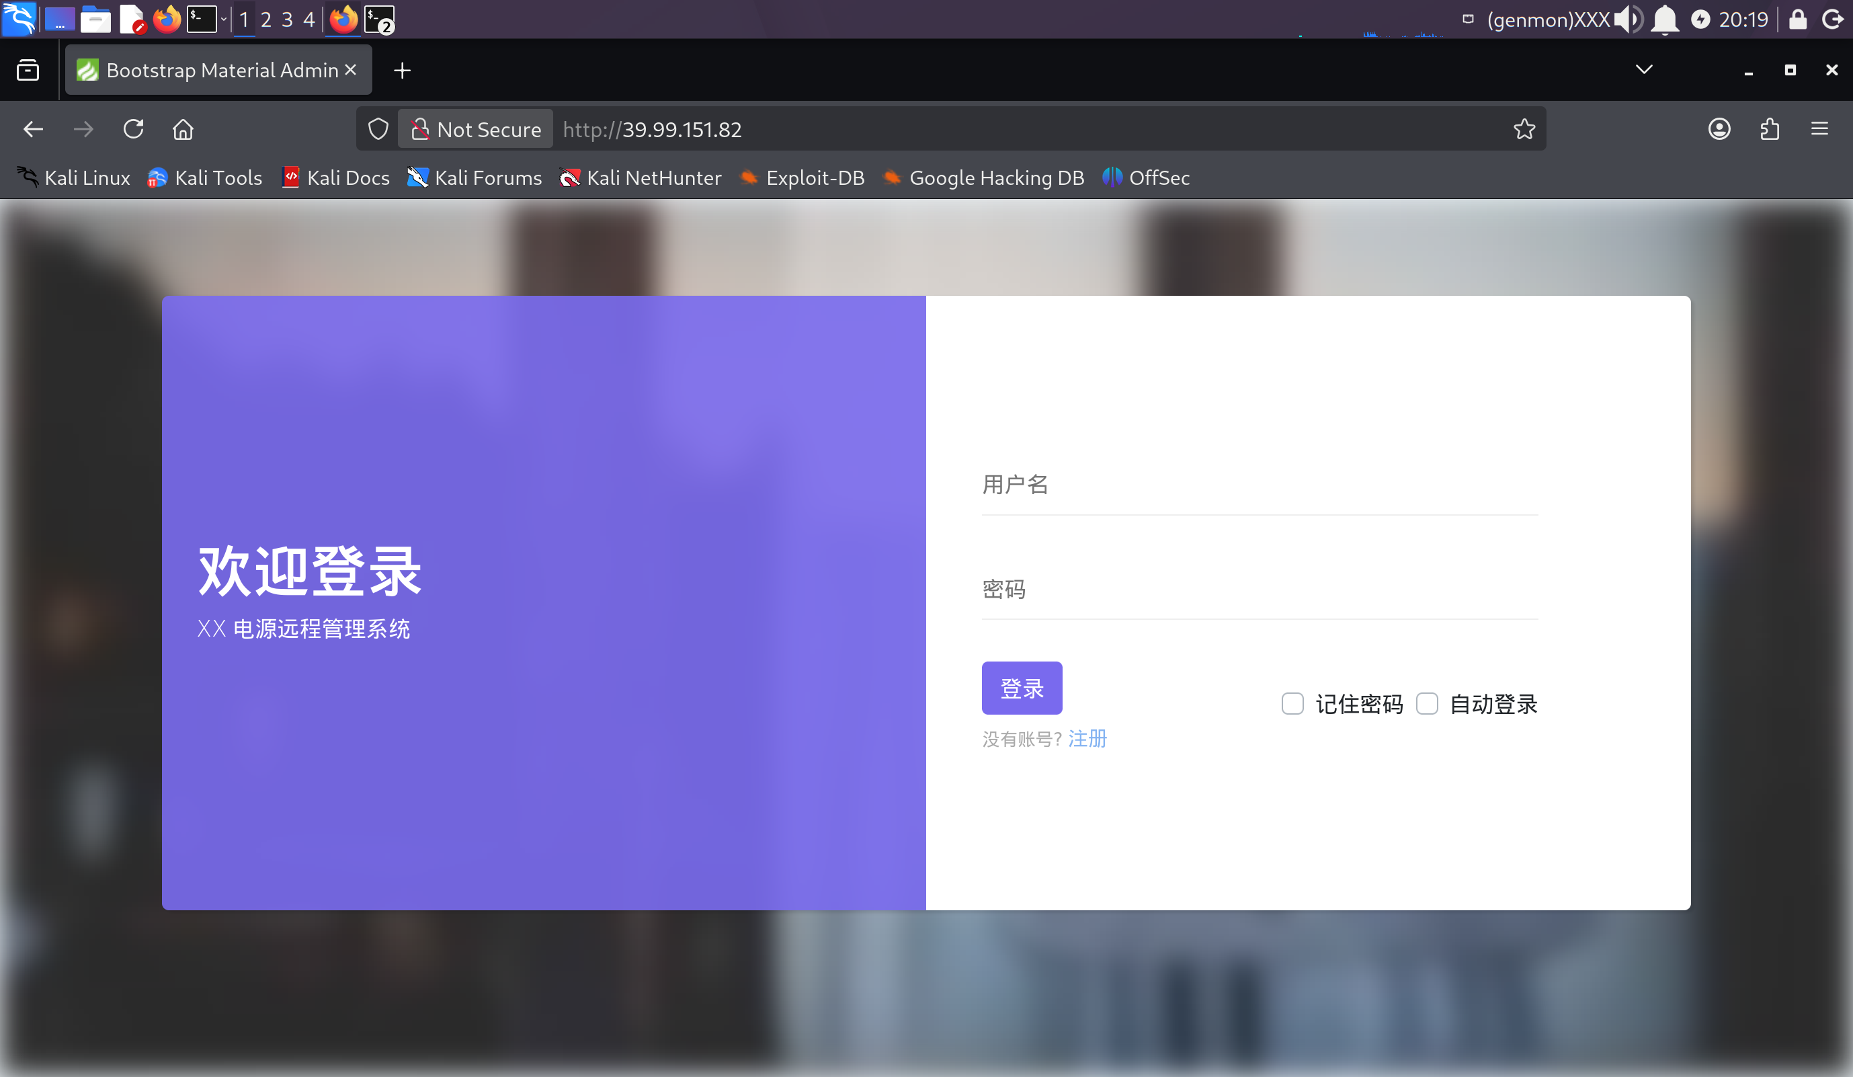Open the Firefox View icon
Viewport: 1853px width, 1077px height.
point(28,70)
